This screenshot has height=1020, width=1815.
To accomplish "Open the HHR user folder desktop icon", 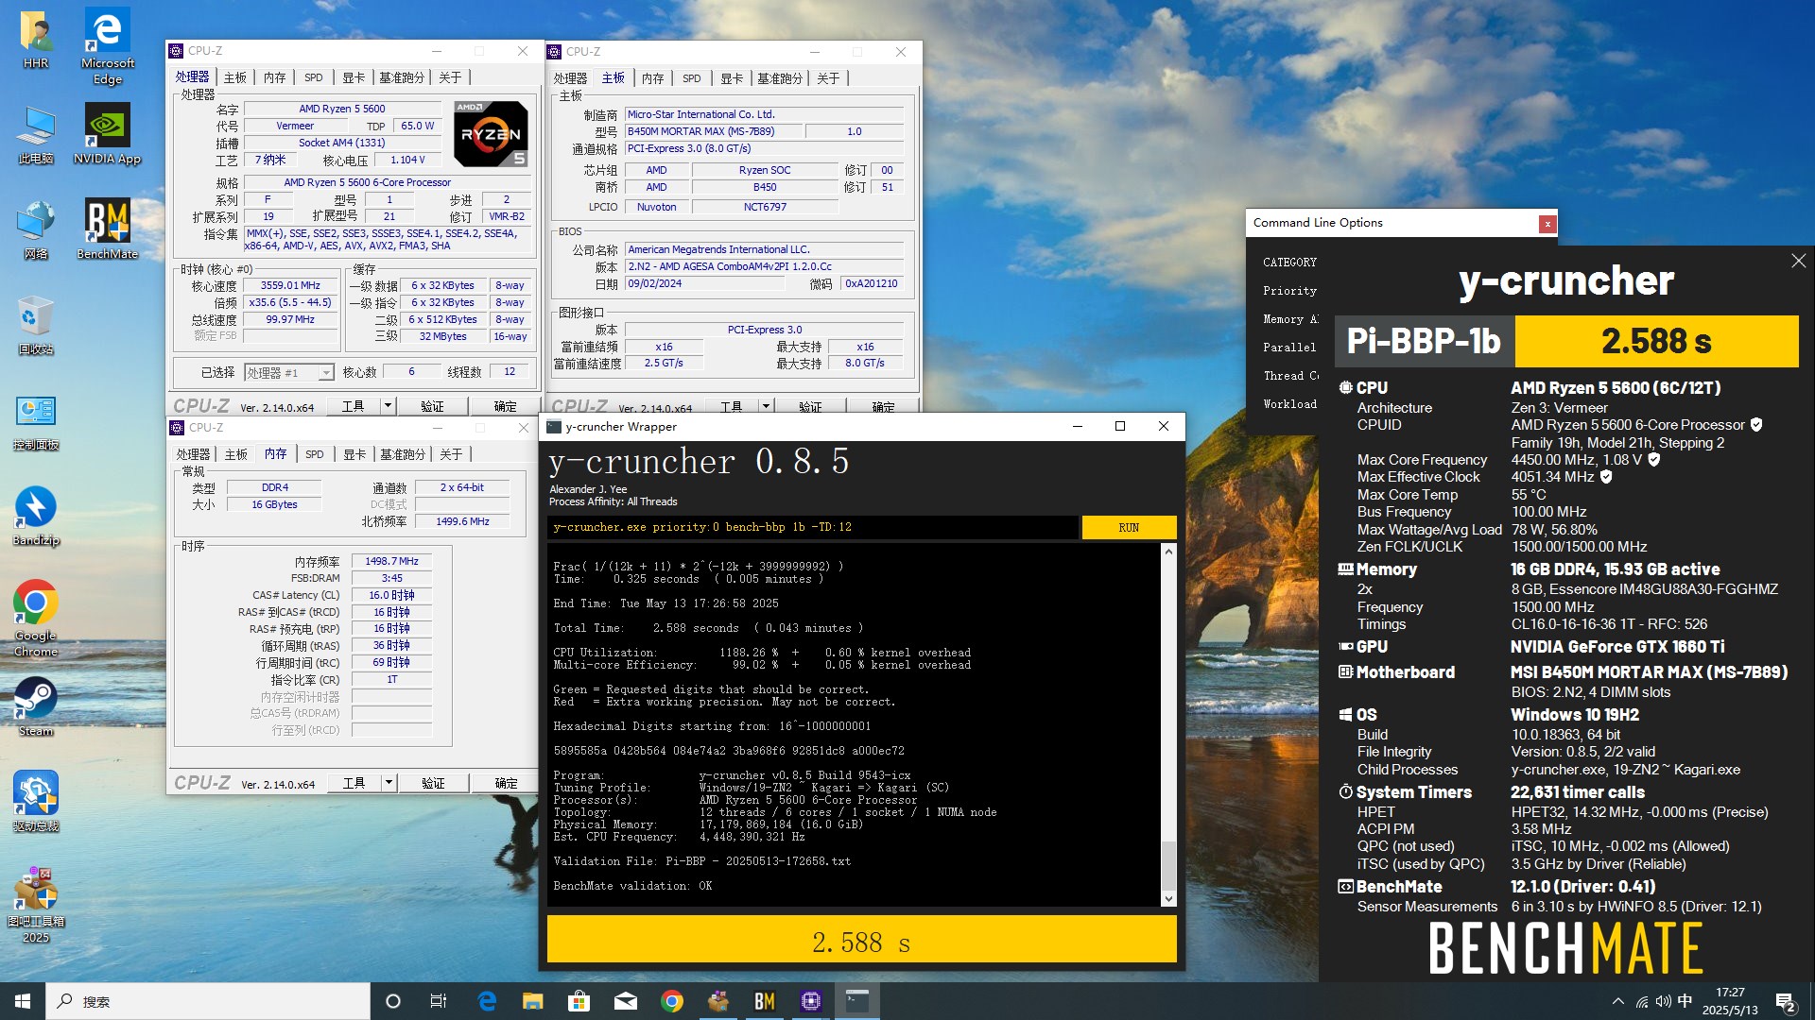I will tap(36, 40).
